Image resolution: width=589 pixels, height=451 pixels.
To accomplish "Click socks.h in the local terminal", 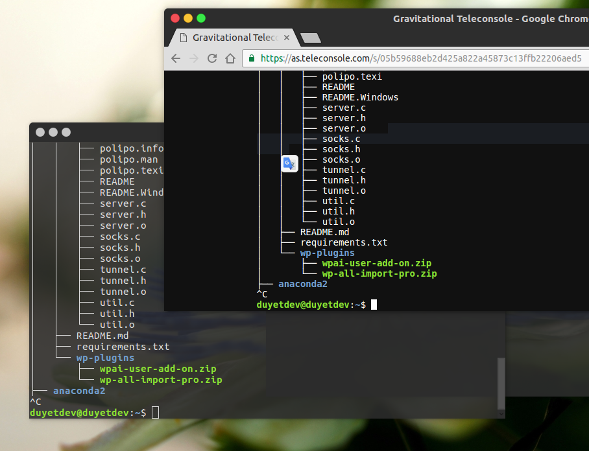I will pyautogui.click(x=120, y=248).
